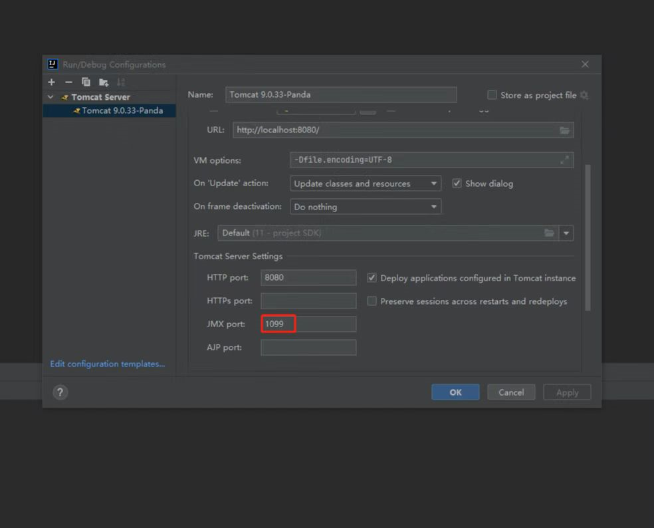
Task: Click the HTTP port field showing 8080
Action: (308, 277)
